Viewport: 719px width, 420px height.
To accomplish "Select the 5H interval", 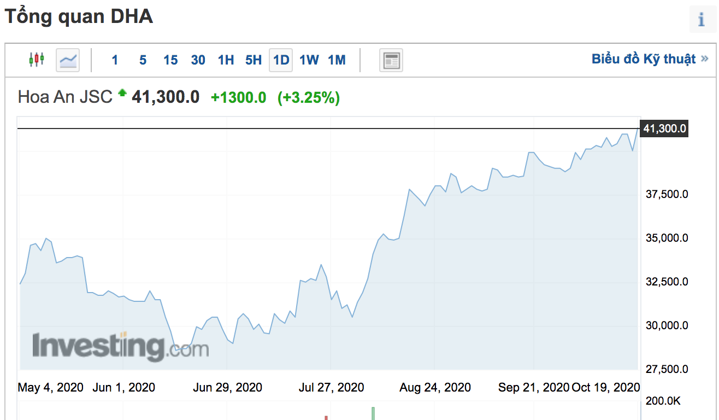I will pyautogui.click(x=254, y=60).
